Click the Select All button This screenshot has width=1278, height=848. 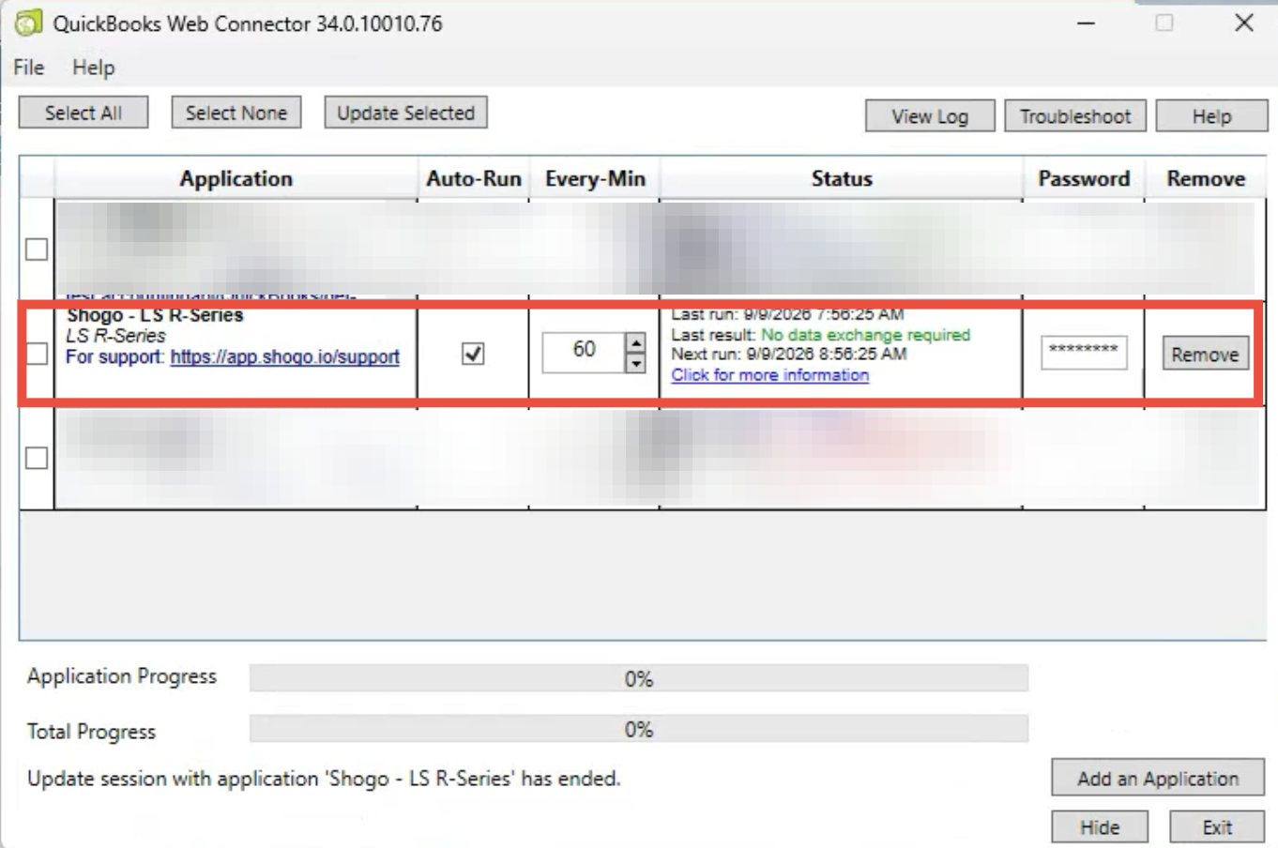coord(84,113)
